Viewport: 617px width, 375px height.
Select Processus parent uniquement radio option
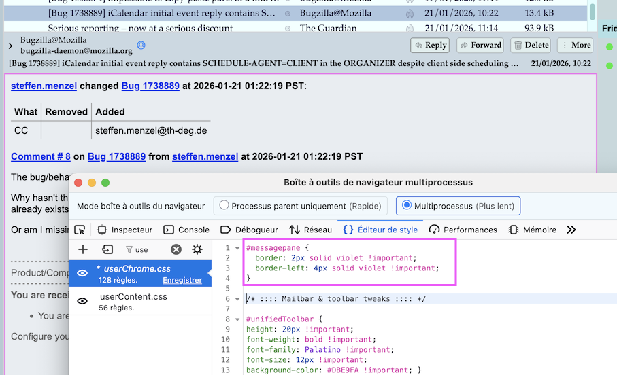pyautogui.click(x=222, y=206)
